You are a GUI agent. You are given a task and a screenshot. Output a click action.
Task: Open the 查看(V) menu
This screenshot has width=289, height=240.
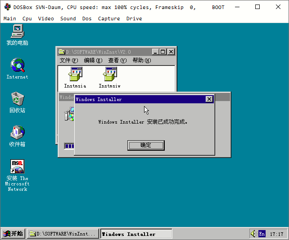click(x=117, y=60)
